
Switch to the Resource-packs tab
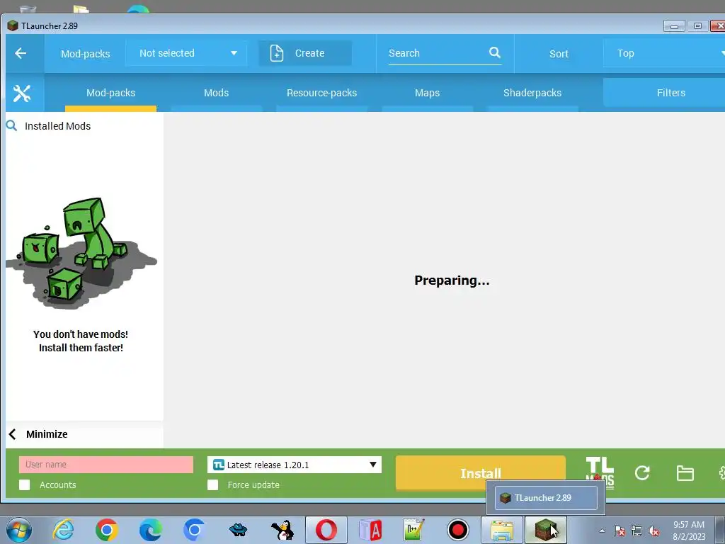pyautogui.click(x=322, y=93)
